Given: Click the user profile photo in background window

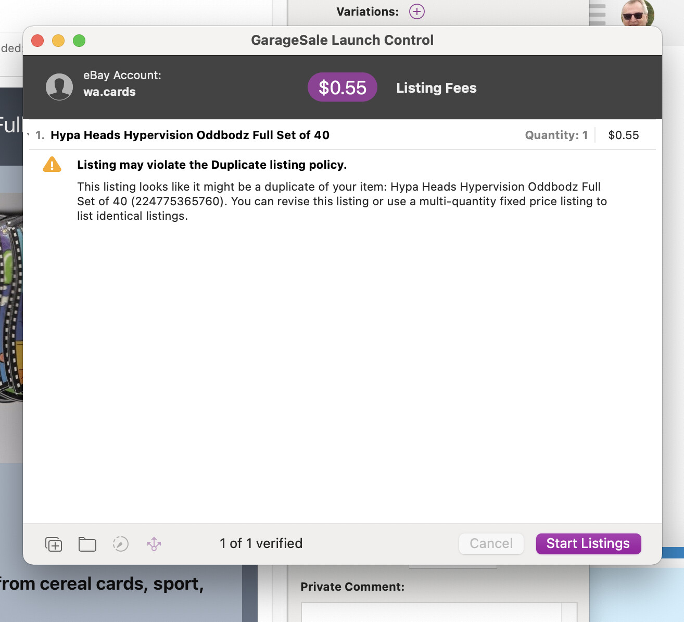Looking at the screenshot, I should [x=638, y=13].
